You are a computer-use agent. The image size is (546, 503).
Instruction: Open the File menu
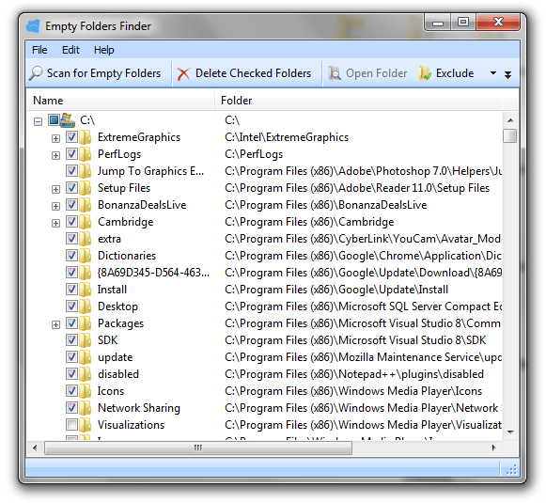pos(39,50)
